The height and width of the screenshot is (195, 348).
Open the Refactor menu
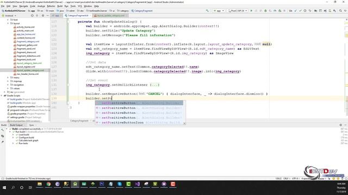(x=51, y=6)
